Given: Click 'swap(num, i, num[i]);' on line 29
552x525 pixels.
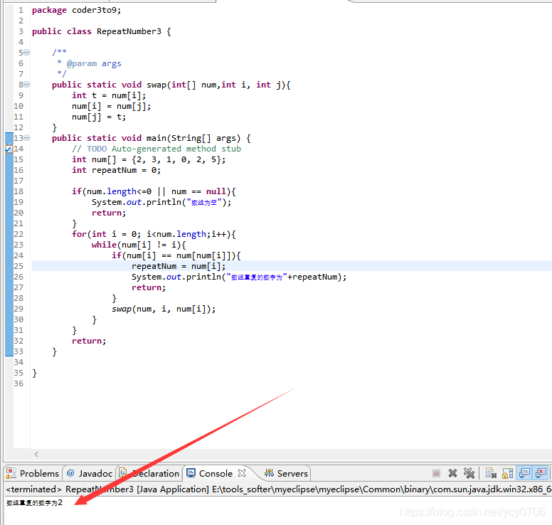Looking at the screenshot, I should [x=164, y=309].
